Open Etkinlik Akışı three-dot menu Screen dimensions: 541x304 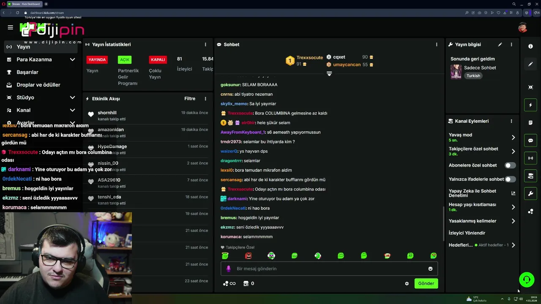[205, 99]
